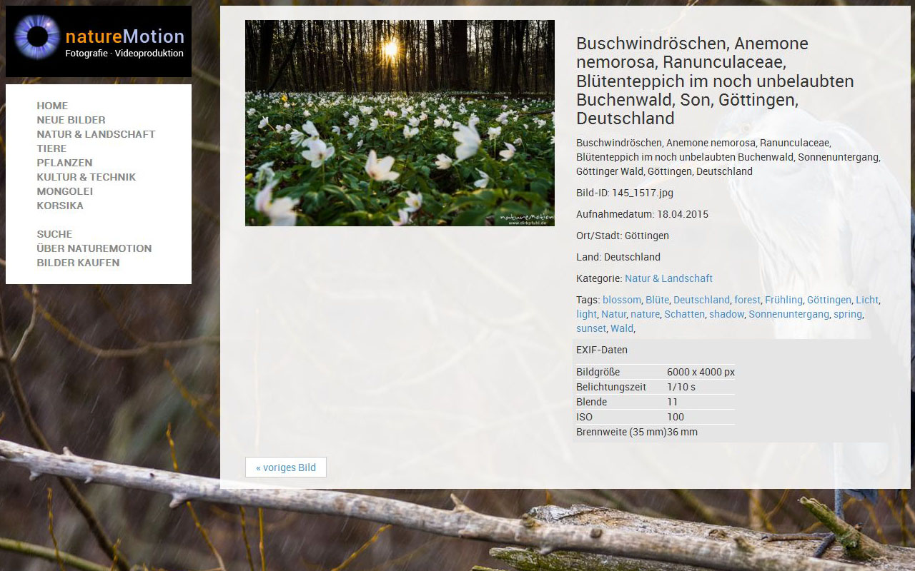Open ÜBER NATUREMOTION page

click(94, 248)
